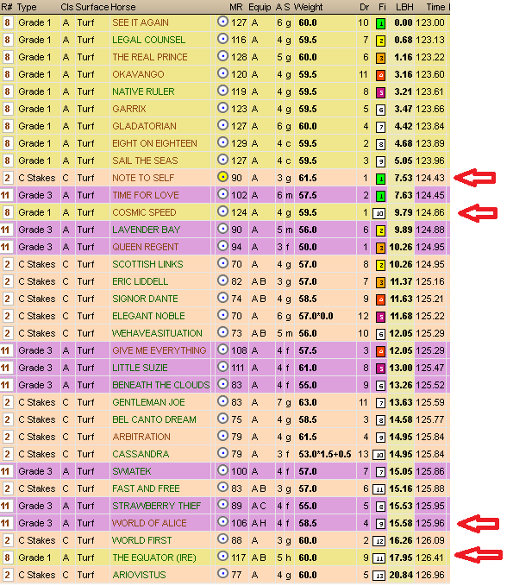Image resolution: width=532 pixels, height=586 pixels.
Task: Click the magenta finish badge for NATIVE RULER
Action: click(x=380, y=91)
